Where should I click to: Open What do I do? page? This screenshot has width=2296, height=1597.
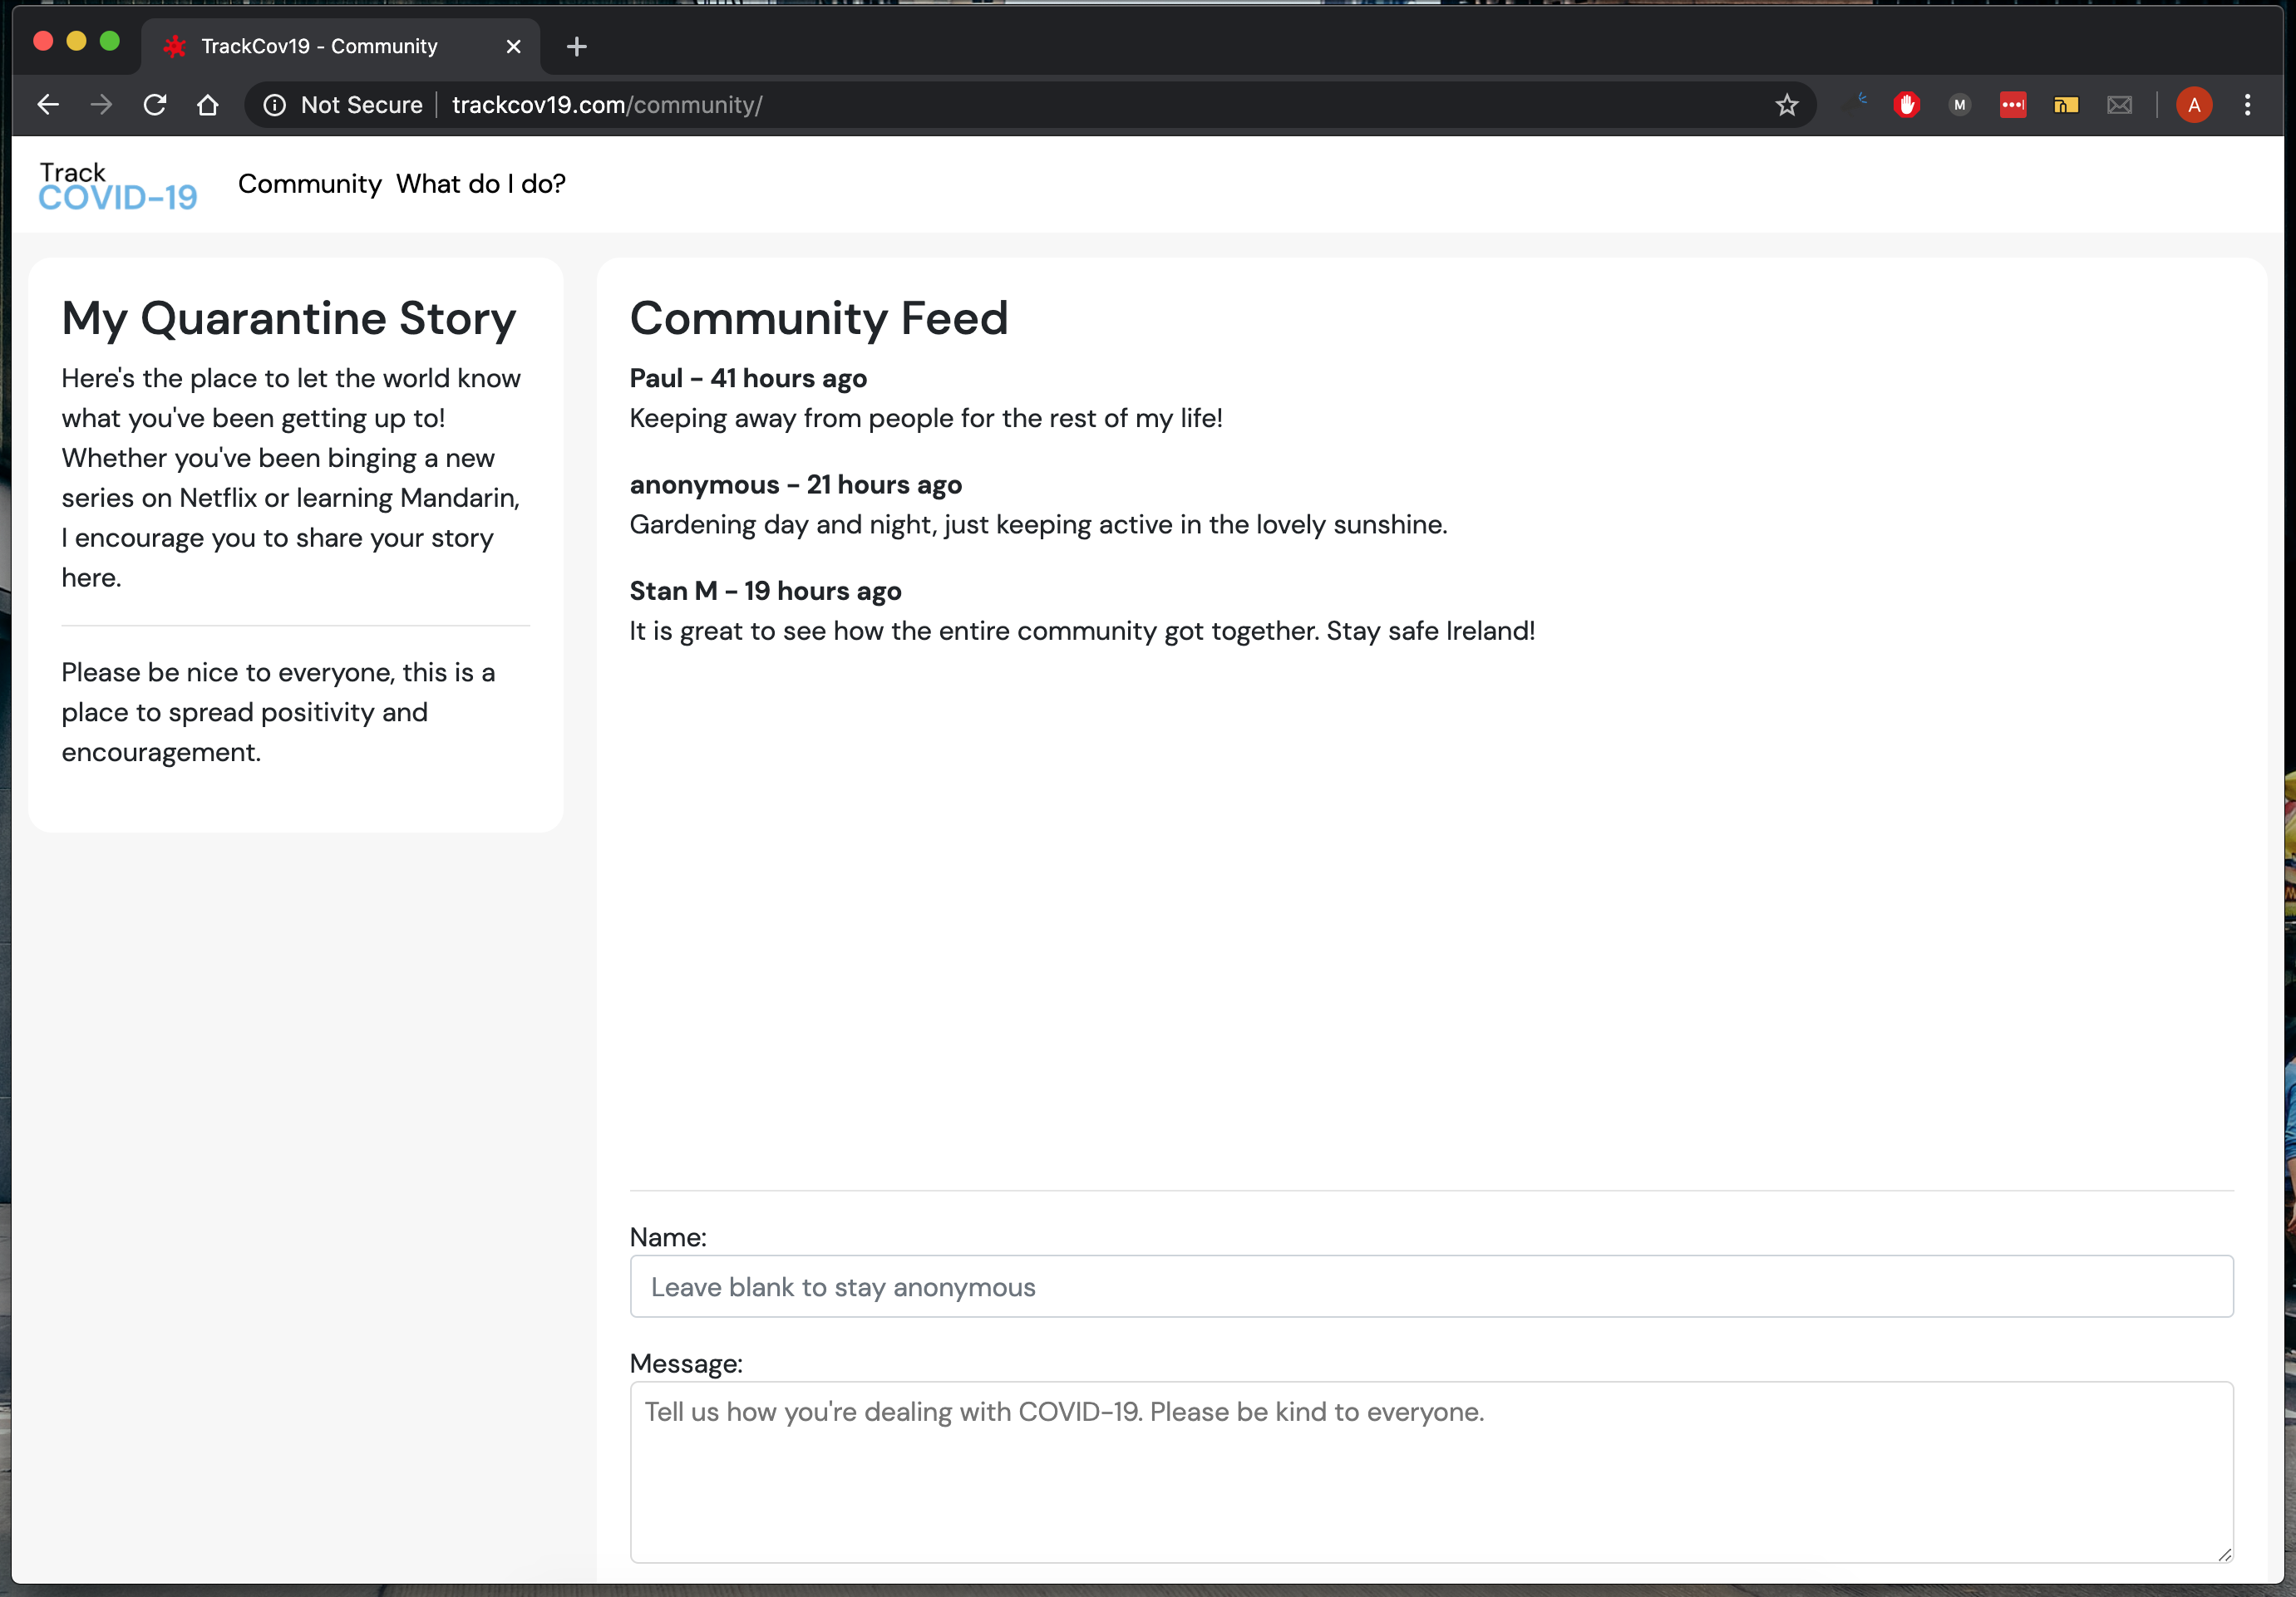[480, 184]
